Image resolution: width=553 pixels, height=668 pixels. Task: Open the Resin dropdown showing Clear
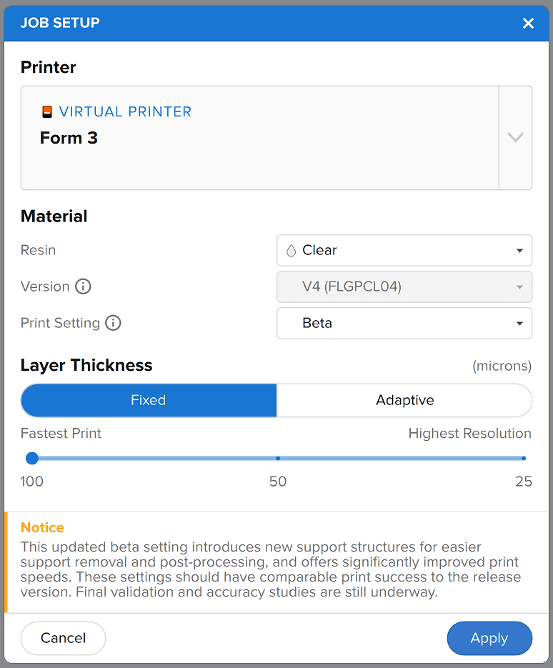[404, 250]
